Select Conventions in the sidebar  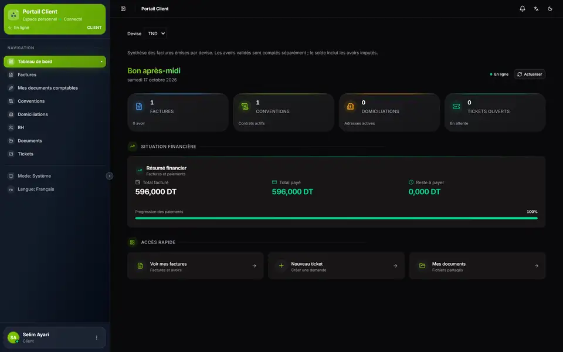click(55, 101)
